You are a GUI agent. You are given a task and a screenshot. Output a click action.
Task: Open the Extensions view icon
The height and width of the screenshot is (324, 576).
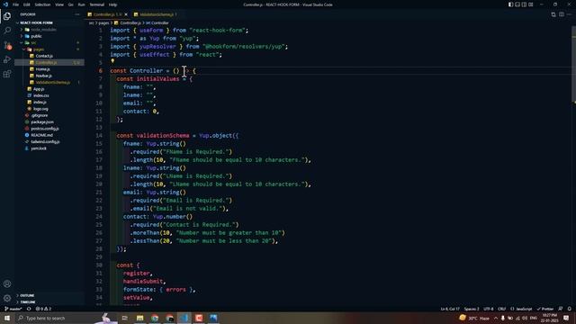click(7, 74)
